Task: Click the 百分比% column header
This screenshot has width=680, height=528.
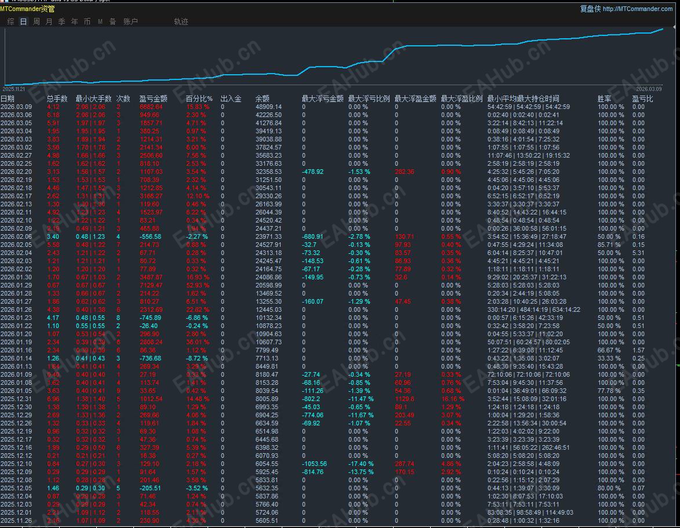Action: (x=199, y=99)
